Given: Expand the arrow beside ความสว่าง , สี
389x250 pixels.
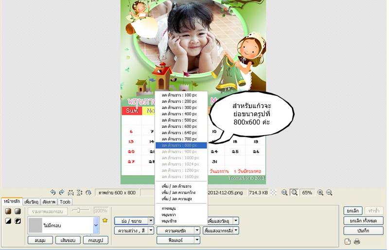Looking at the screenshot, I should 151,231.
